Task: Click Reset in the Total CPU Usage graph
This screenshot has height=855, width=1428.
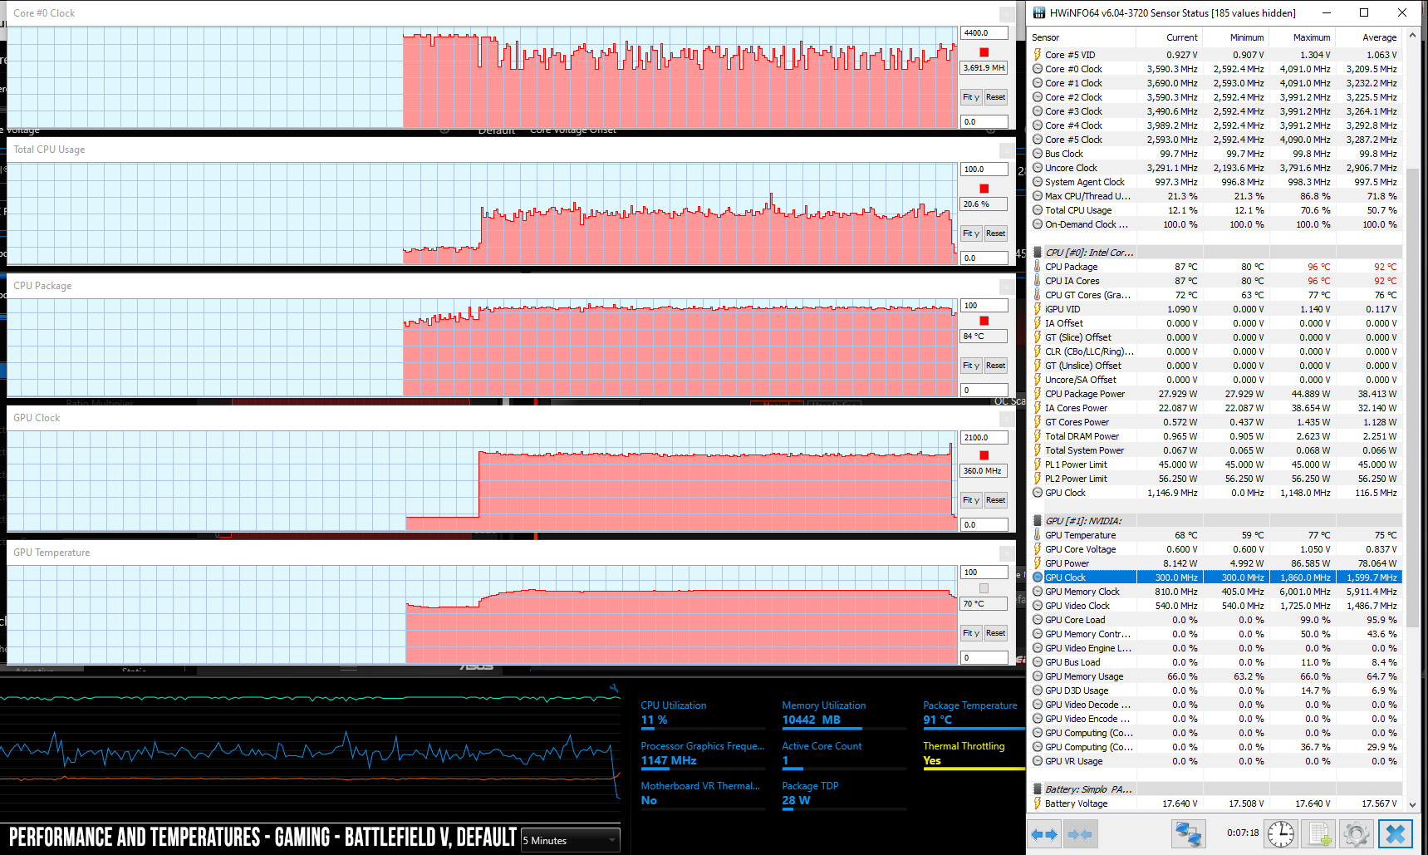Action: coord(995,233)
